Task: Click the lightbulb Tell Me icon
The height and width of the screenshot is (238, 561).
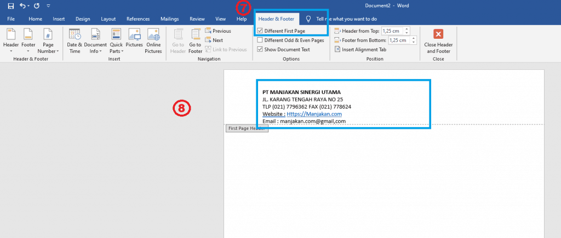Action: click(x=308, y=19)
